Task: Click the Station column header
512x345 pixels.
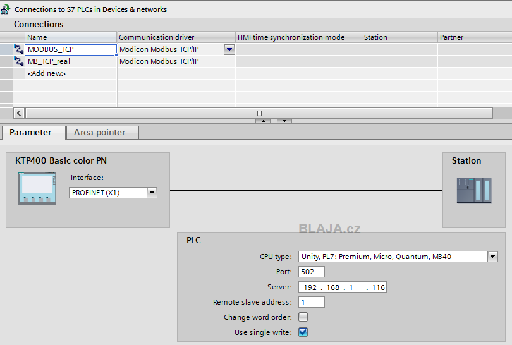Action: click(399, 37)
